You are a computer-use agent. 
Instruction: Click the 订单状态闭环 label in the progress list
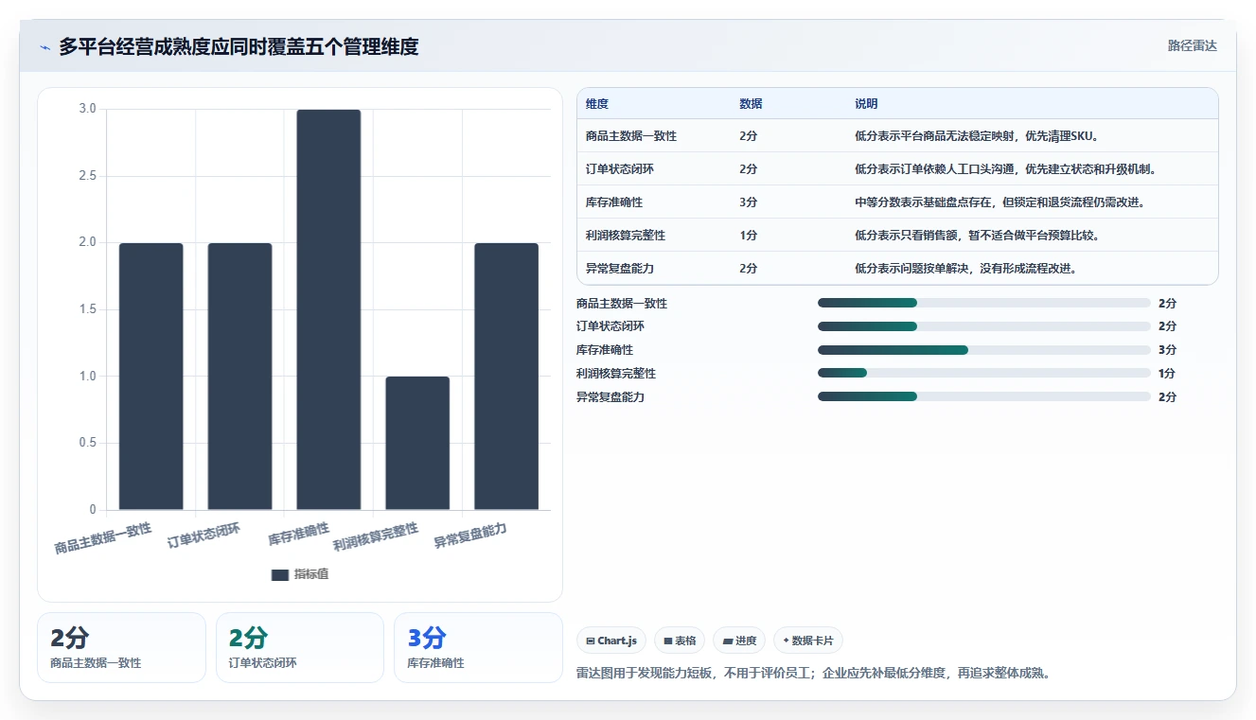click(610, 326)
